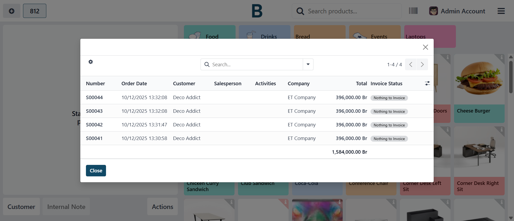Click the Admin Account avatar

pyautogui.click(x=433, y=11)
